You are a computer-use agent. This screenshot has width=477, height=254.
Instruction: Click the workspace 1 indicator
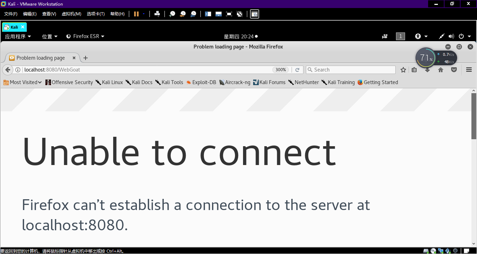click(401, 36)
